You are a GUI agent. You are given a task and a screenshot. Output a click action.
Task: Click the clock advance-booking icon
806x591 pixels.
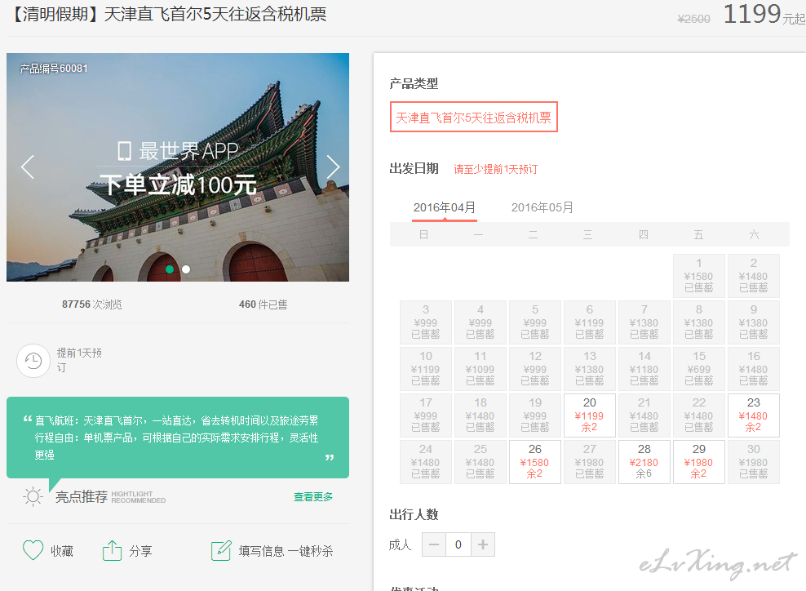(33, 361)
